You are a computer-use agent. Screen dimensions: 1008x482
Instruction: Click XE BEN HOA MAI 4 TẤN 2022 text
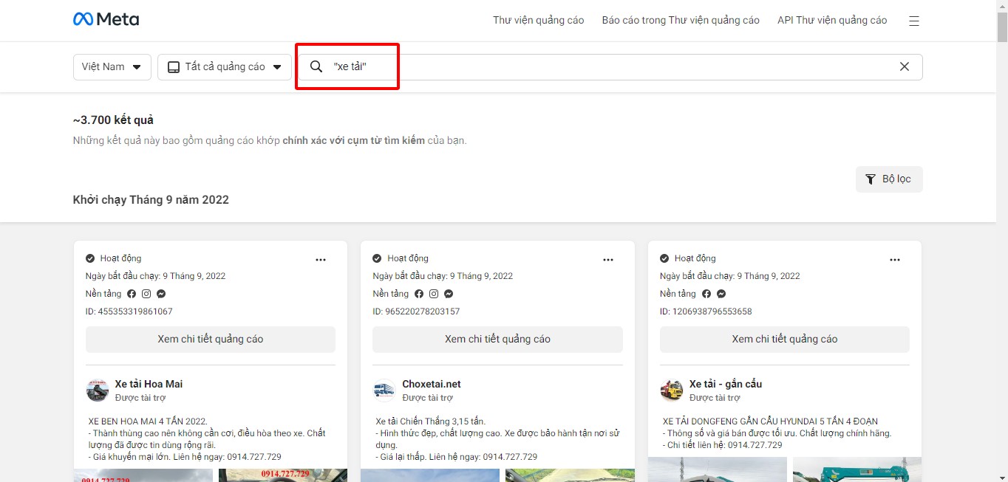[148, 421]
